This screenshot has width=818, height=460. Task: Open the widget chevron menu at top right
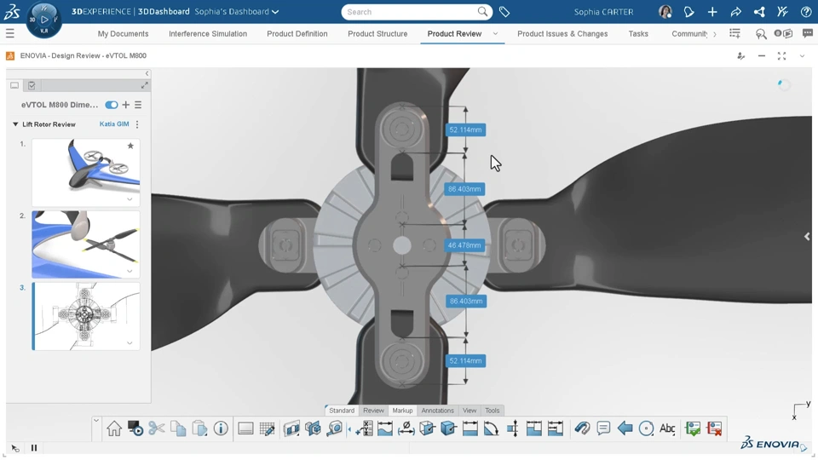[802, 56]
